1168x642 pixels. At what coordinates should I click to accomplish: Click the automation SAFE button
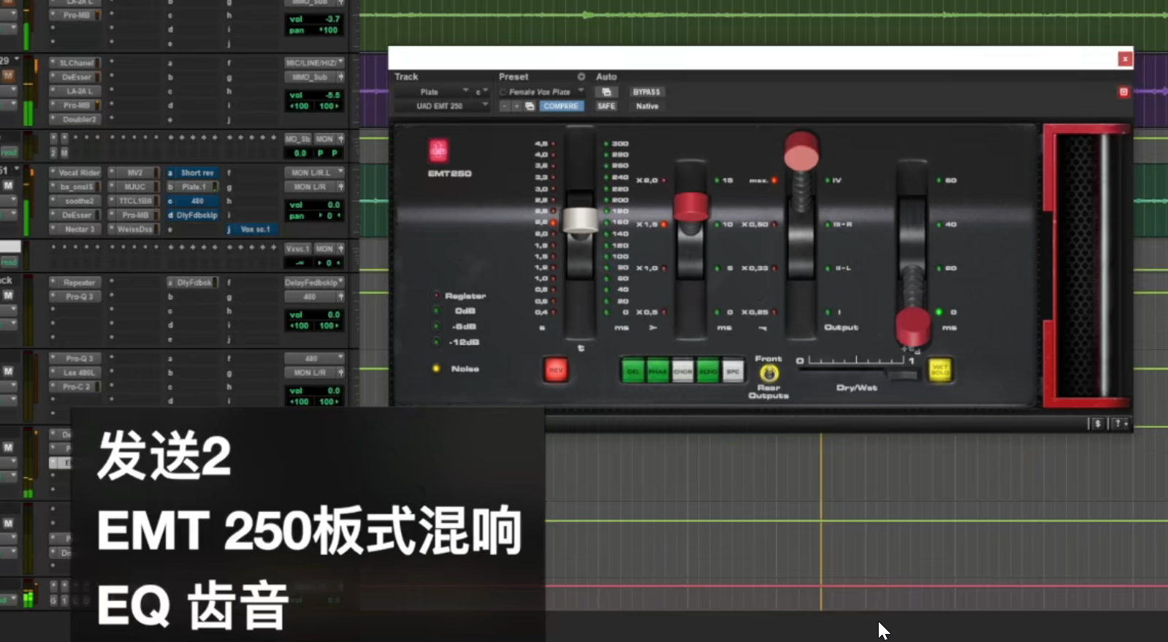coord(606,106)
